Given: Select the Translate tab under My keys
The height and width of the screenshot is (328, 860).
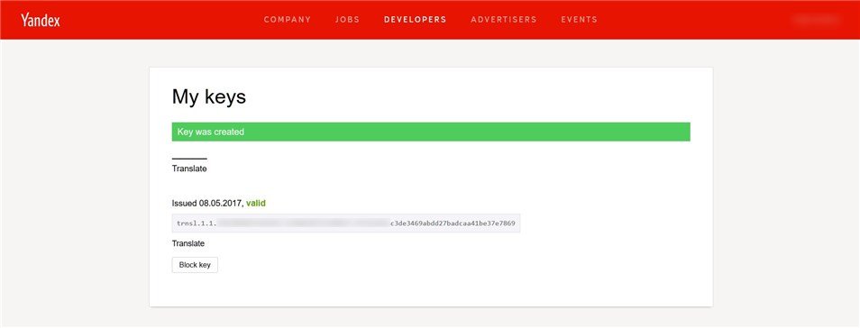Looking at the screenshot, I should pos(189,169).
